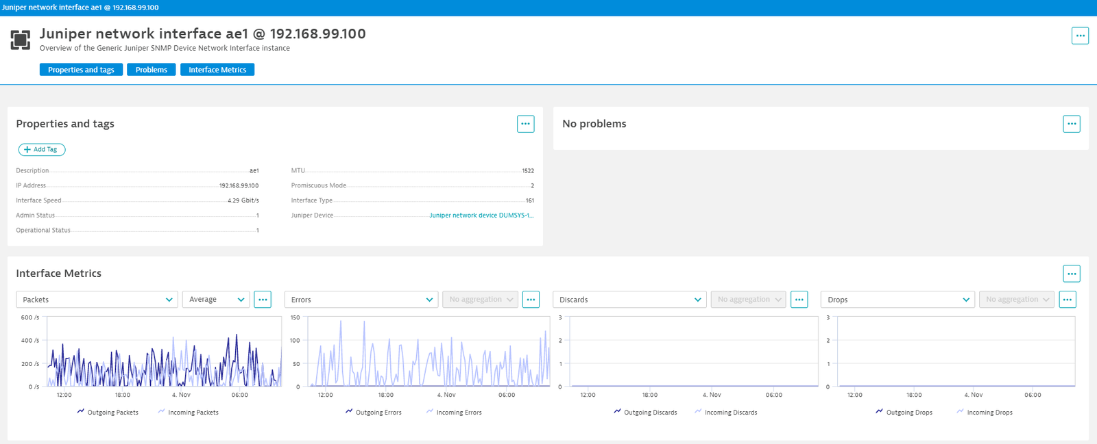Open Properties and tags card options menu
The image size is (1097, 444).
[526, 124]
